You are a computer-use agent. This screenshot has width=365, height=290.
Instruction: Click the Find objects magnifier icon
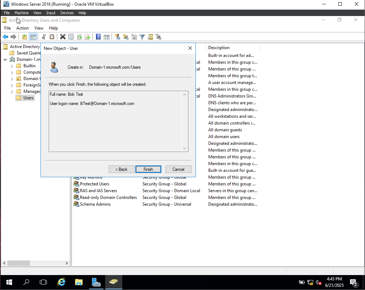pos(150,37)
